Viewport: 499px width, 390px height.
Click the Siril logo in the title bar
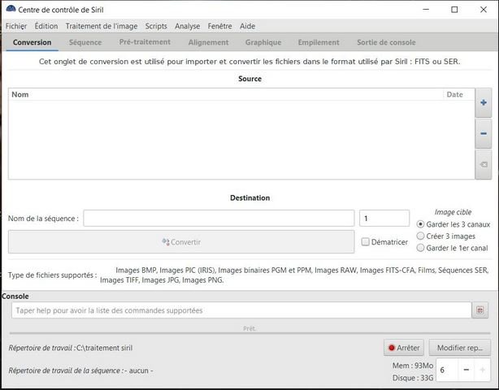coord(11,9)
